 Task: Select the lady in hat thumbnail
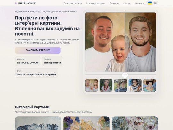click(x=150, y=85)
